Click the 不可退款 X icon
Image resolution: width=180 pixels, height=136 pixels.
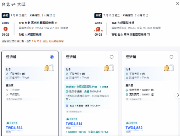7,90
